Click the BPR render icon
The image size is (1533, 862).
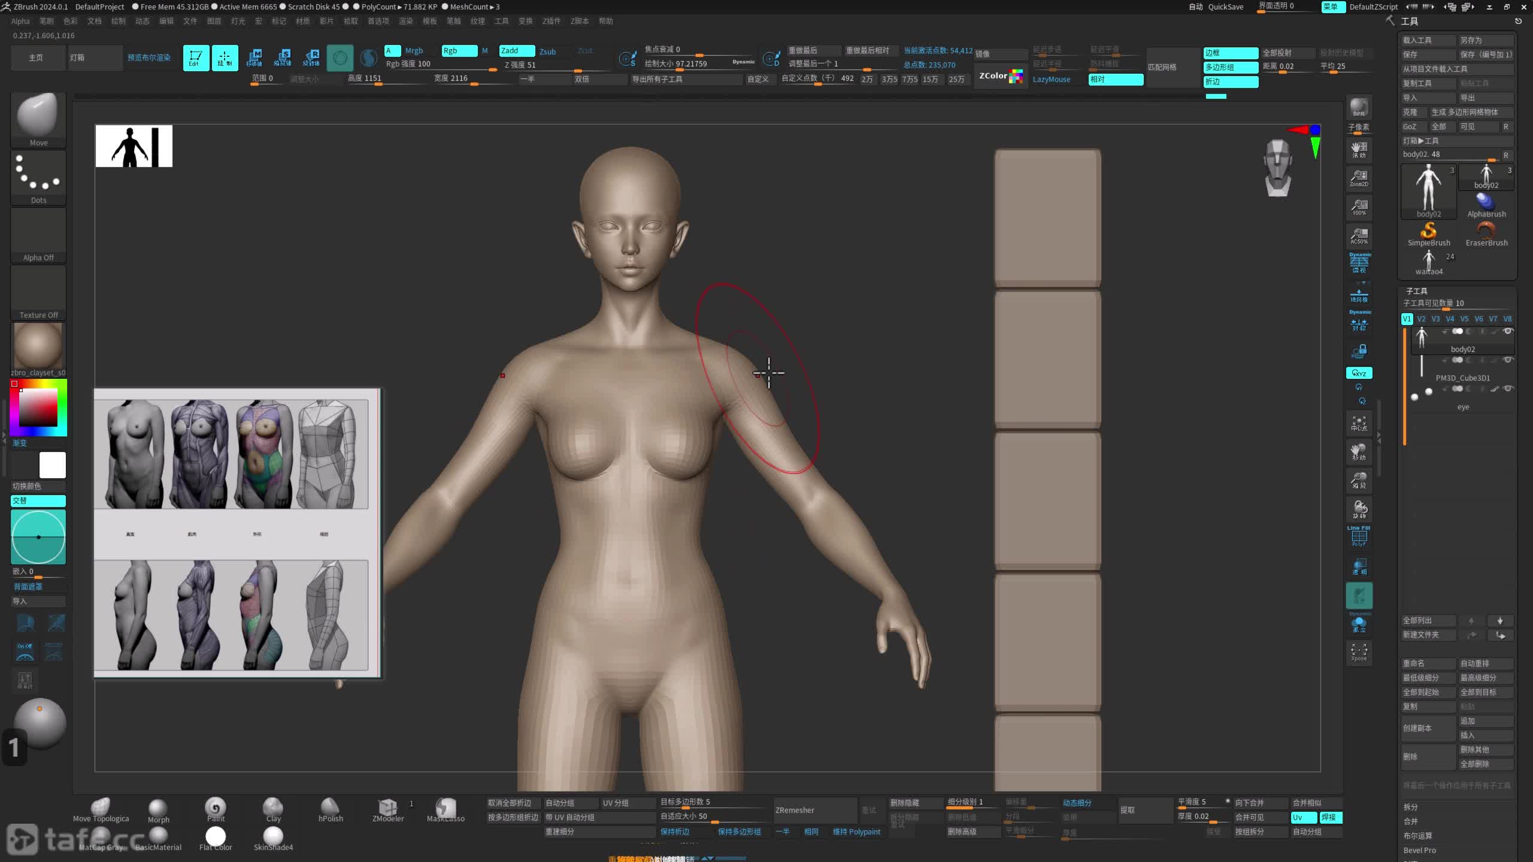[x=1359, y=107]
